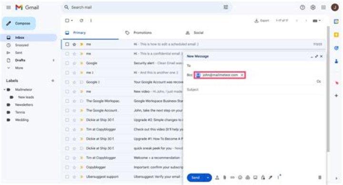Screen dimensions: 343x185
Task: Select checkbox for The Google Workspace email
Action: pos(67,101)
